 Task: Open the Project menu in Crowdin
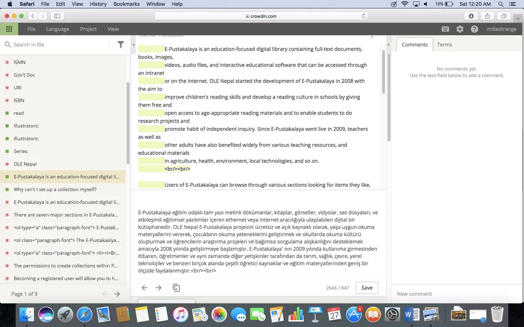pos(88,29)
